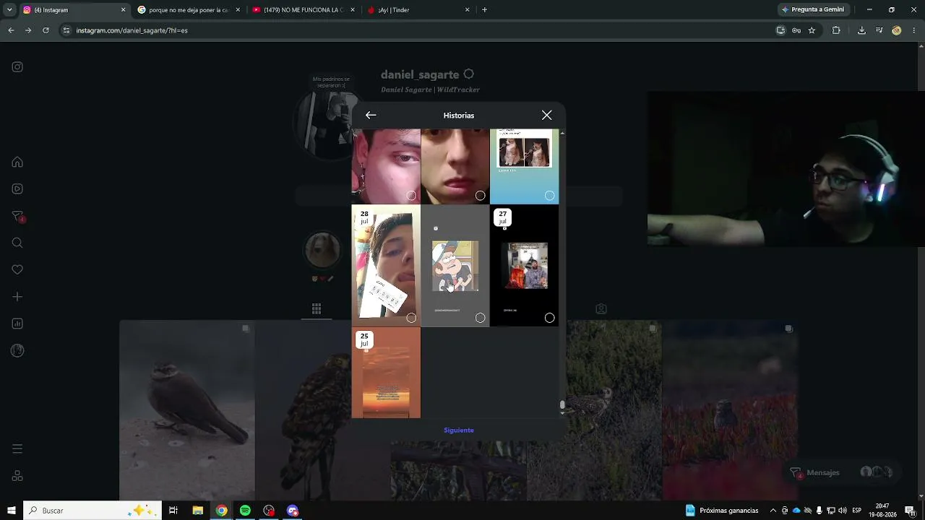
Task: Select the 28 jul story circle
Action: click(x=411, y=318)
